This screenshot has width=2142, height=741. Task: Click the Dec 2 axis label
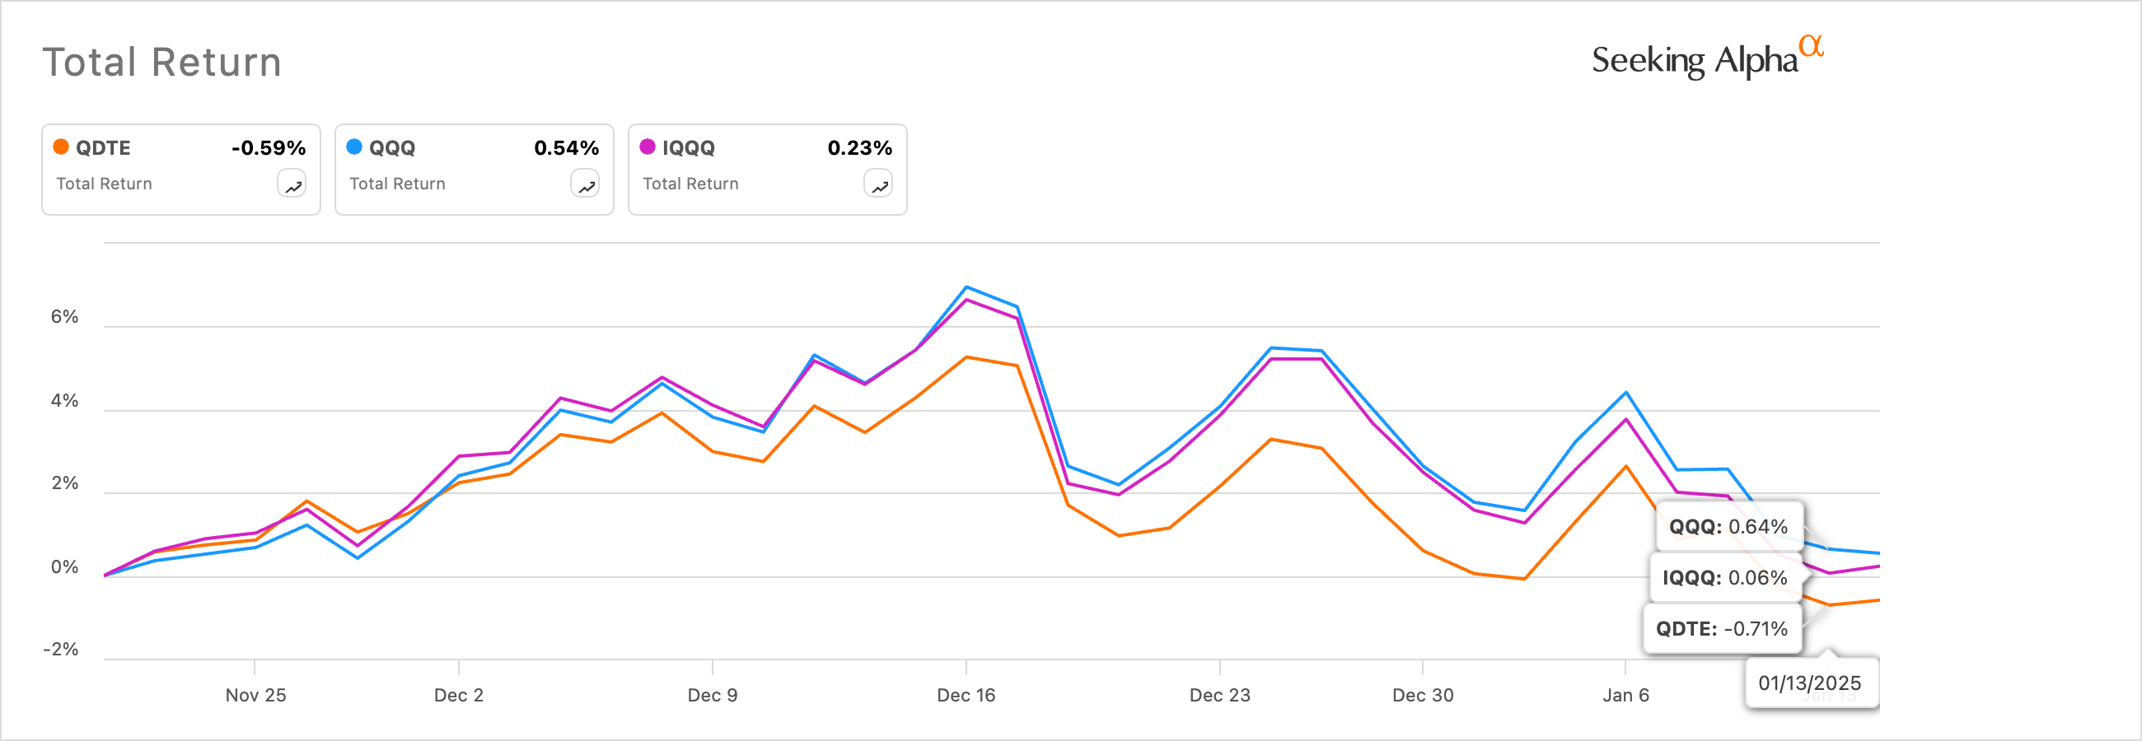tap(458, 694)
